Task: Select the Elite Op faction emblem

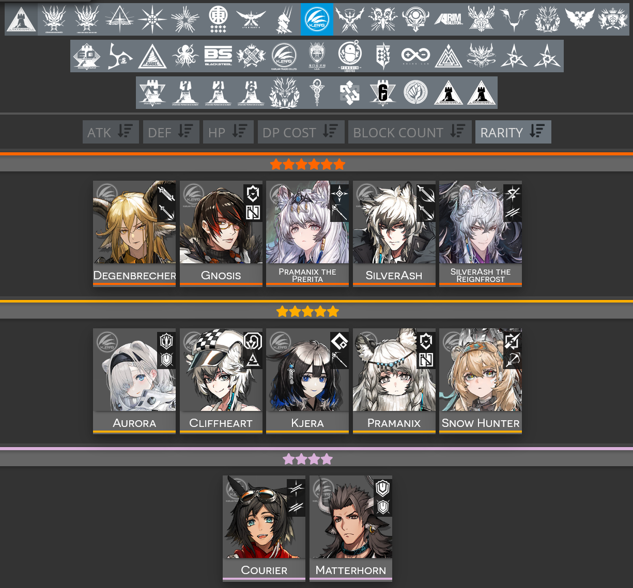Action: 87,56
